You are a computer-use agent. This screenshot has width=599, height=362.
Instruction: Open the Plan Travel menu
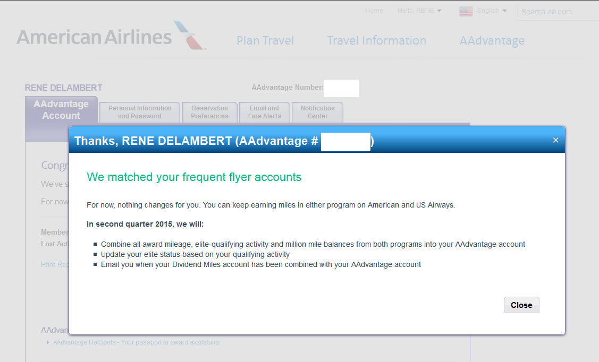coord(265,41)
